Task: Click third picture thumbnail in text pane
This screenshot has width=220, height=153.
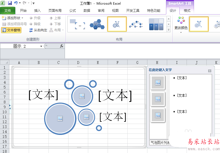Action: 158,115
